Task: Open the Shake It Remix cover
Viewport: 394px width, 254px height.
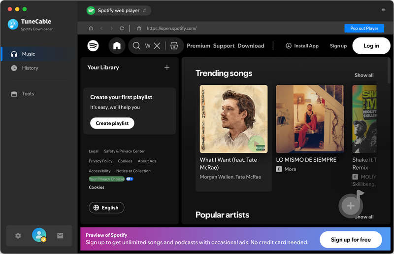Action: tap(364, 119)
